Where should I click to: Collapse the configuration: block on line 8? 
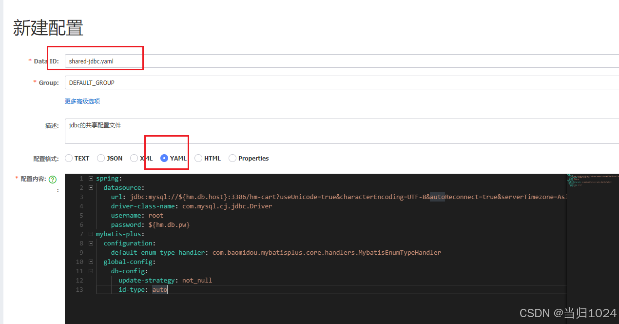(x=91, y=243)
